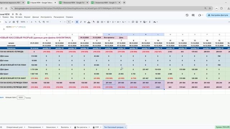Image resolution: width=230 pixels, height=129 pixels.
Task: Open the Справка menu
Action: [69, 17]
